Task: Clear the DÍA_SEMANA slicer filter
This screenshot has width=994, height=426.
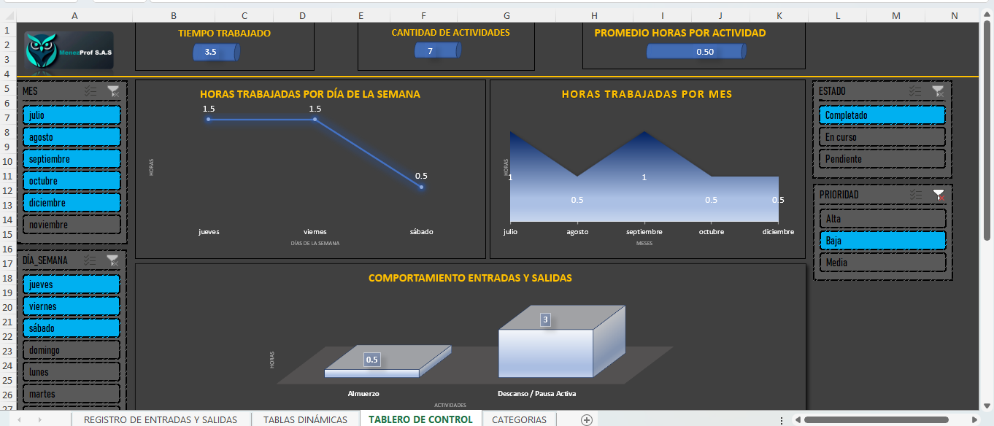Action: pos(113,260)
